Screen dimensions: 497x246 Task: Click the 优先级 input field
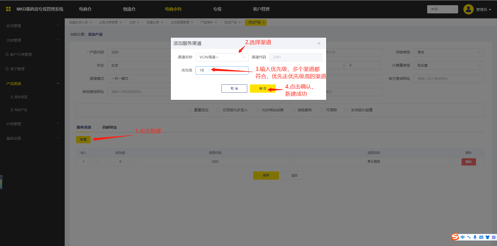222,70
